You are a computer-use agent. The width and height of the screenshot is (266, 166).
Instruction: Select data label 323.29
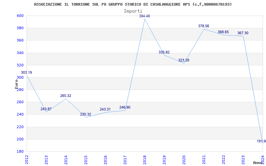point(184,60)
